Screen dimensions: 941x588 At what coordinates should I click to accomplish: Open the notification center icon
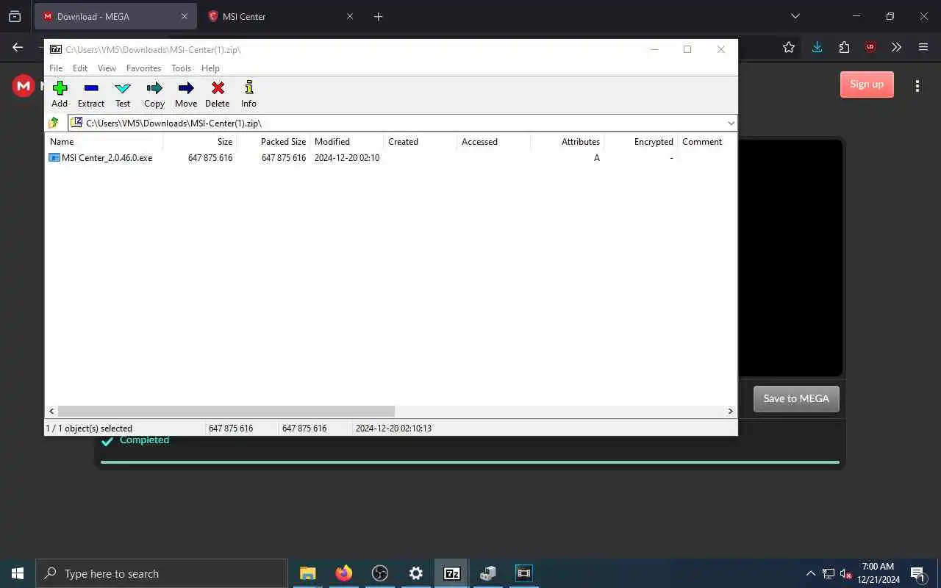(918, 573)
